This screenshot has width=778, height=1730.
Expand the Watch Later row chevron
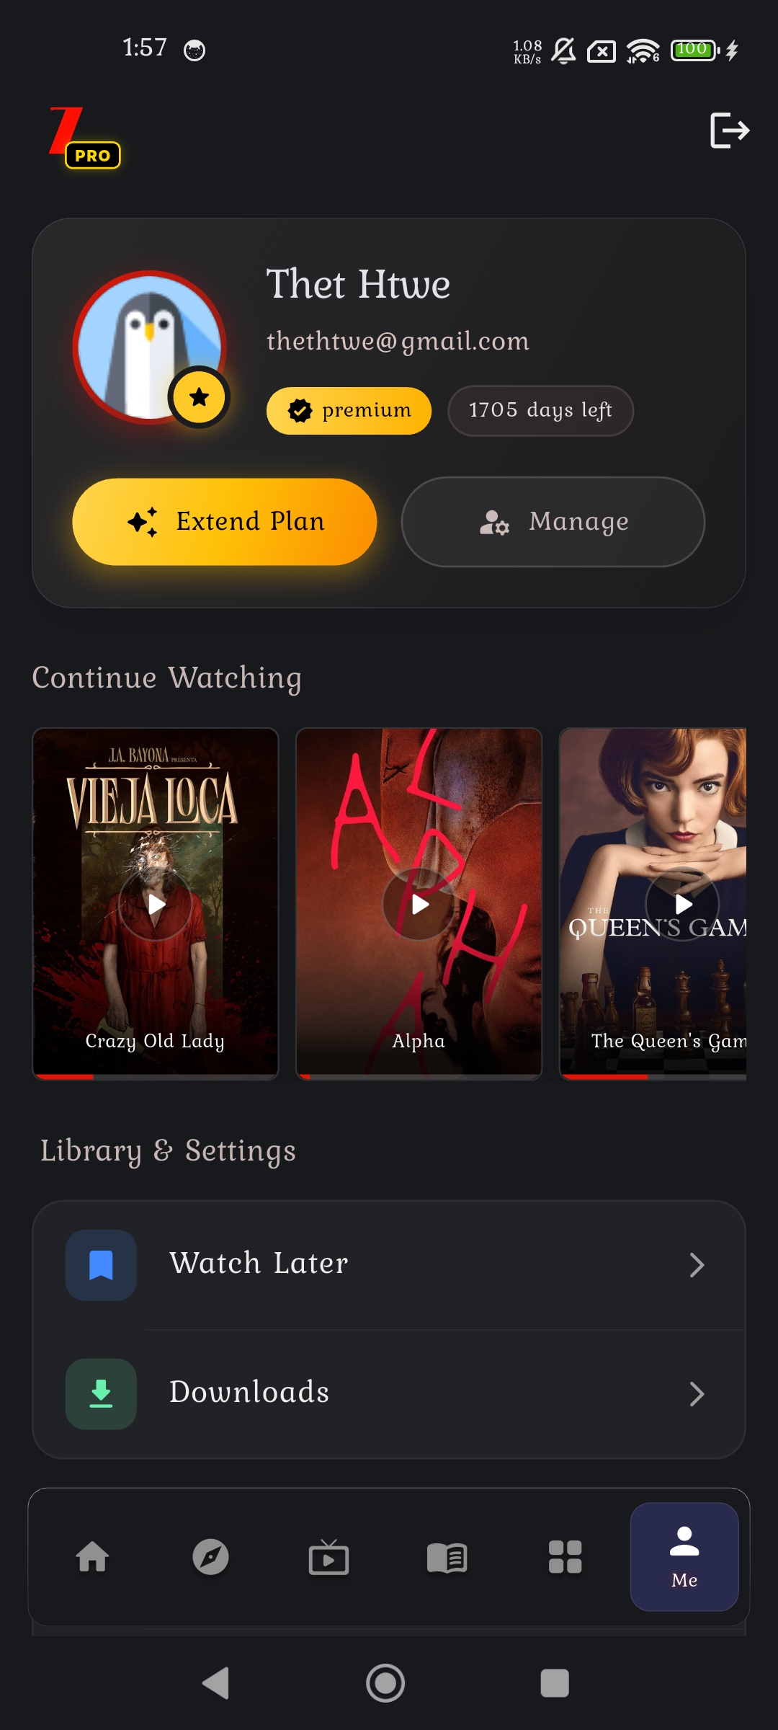[697, 1265]
